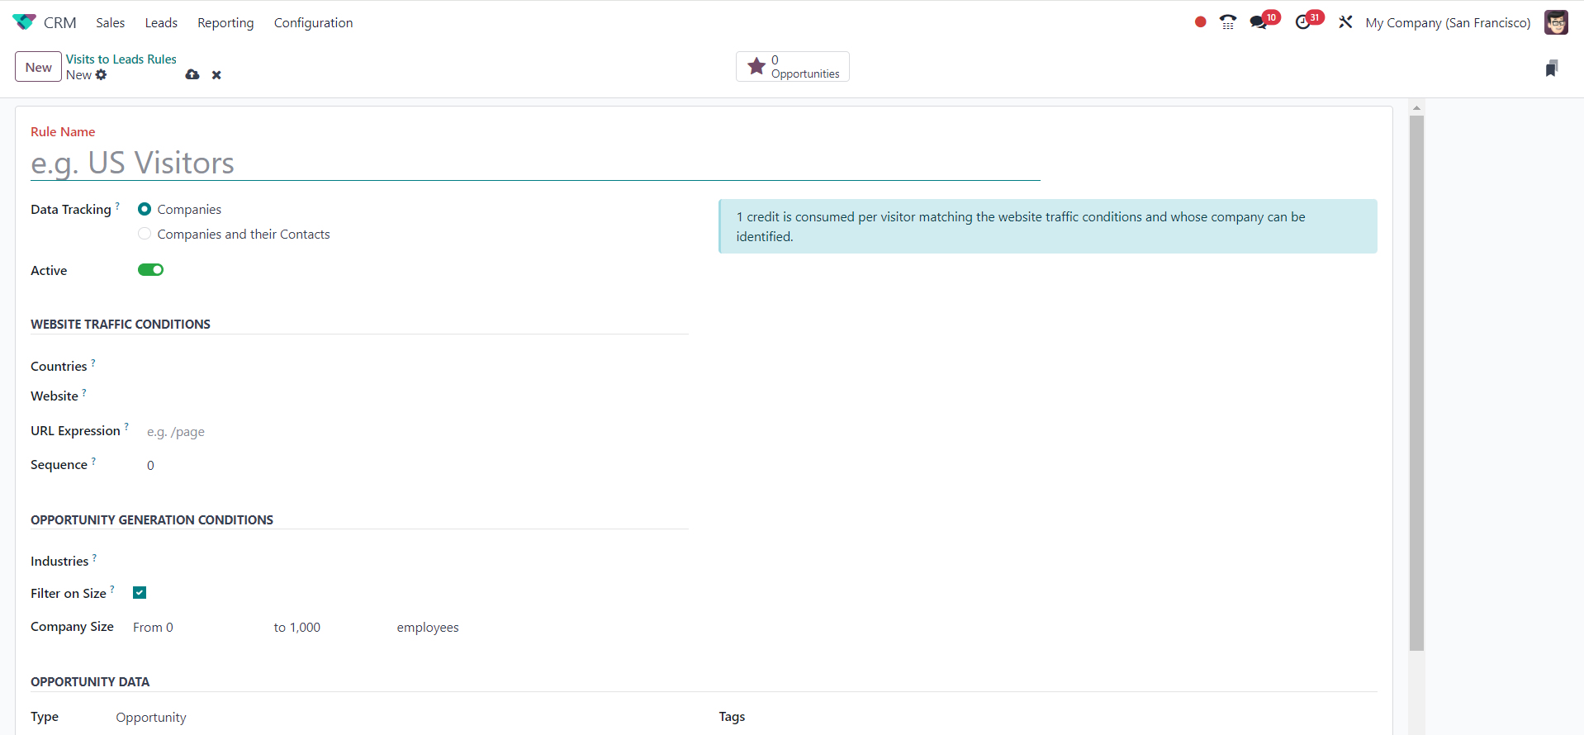This screenshot has height=735, width=1584.
Task: Open the Website selection field
Action: tap(413, 396)
